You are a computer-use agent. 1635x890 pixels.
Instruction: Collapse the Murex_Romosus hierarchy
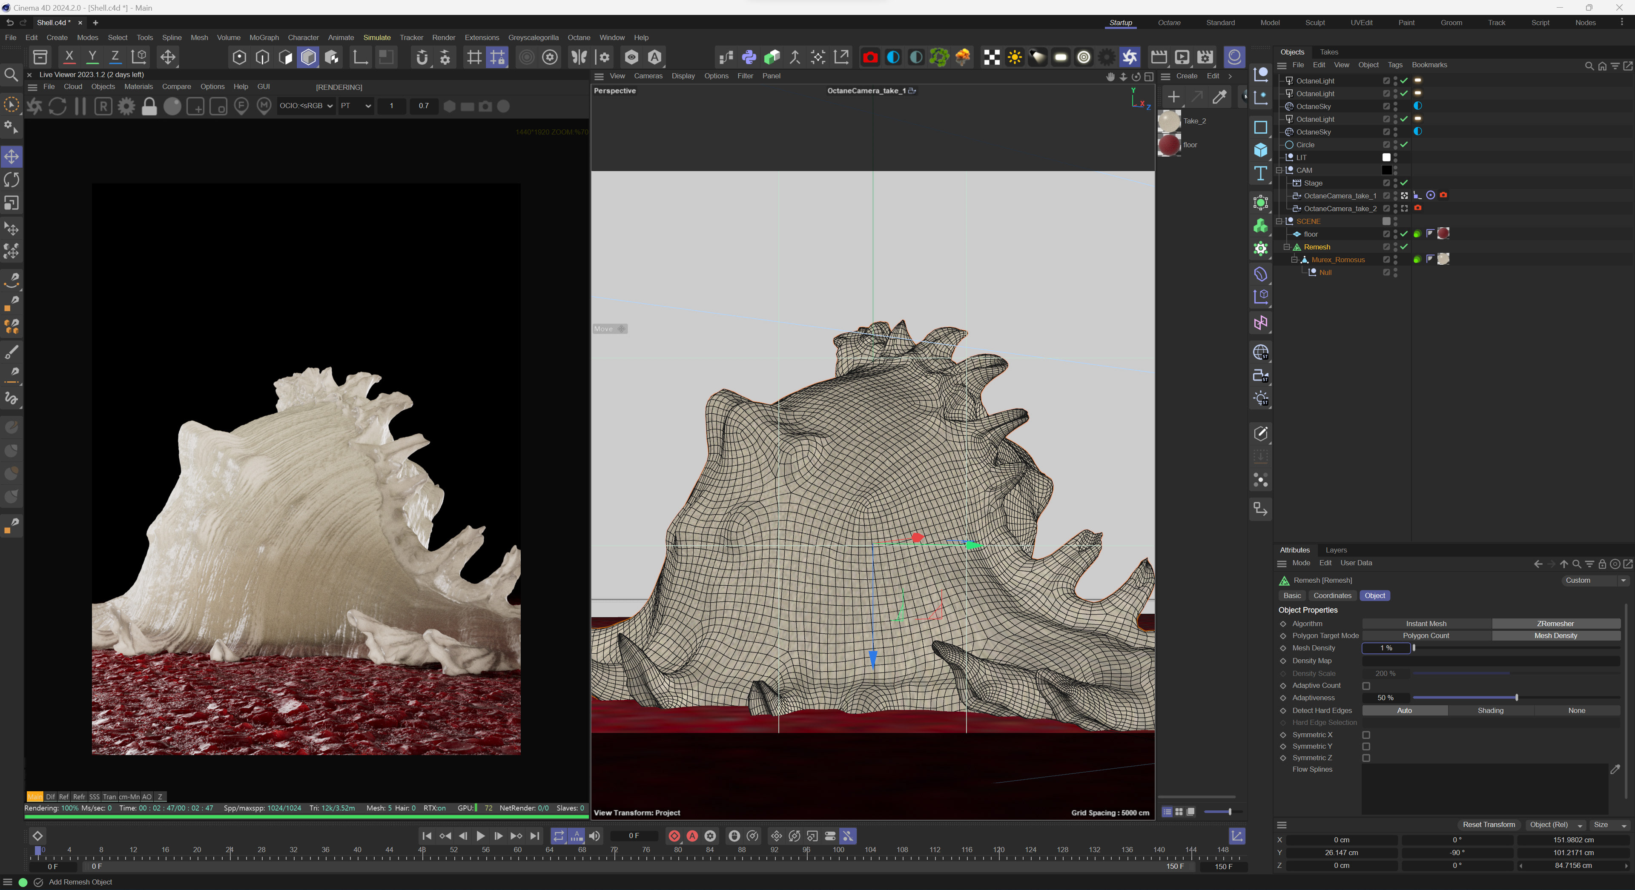[1294, 260]
